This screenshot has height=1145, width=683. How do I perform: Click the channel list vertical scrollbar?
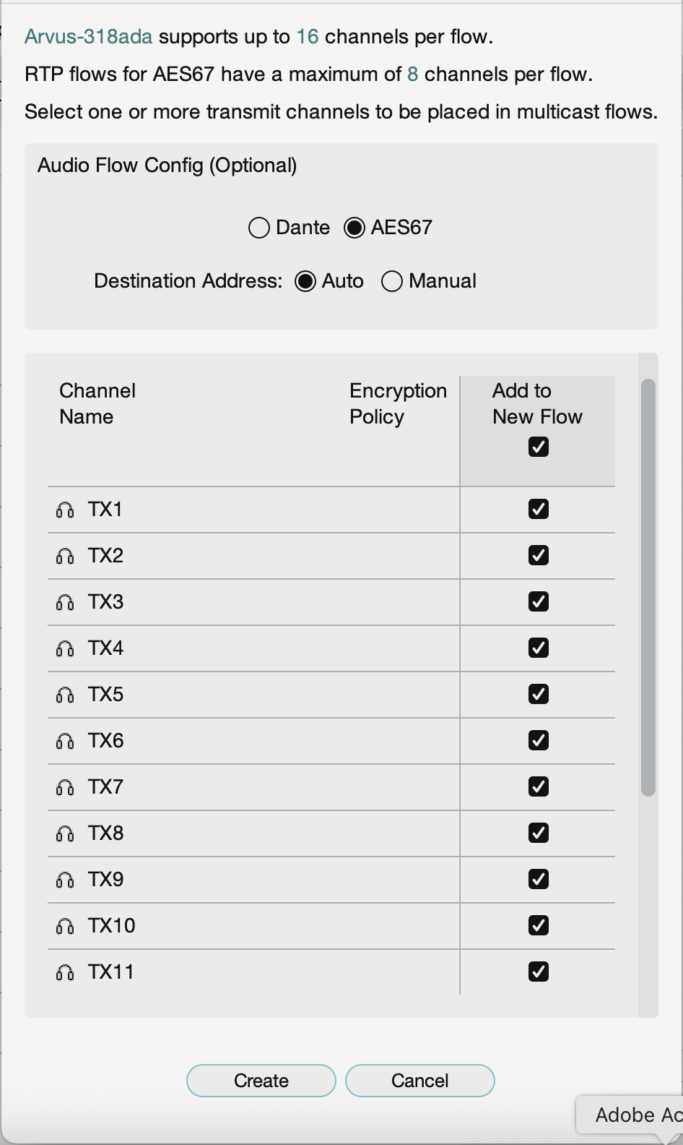[648, 587]
